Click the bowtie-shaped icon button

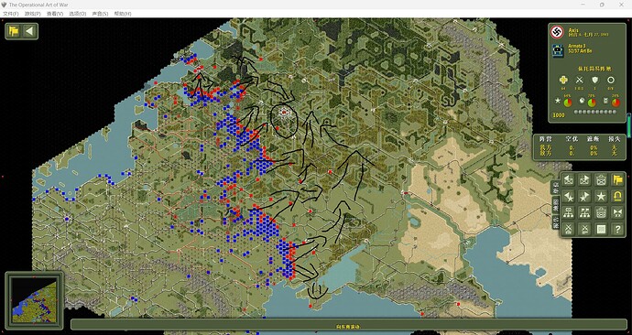[617, 213]
